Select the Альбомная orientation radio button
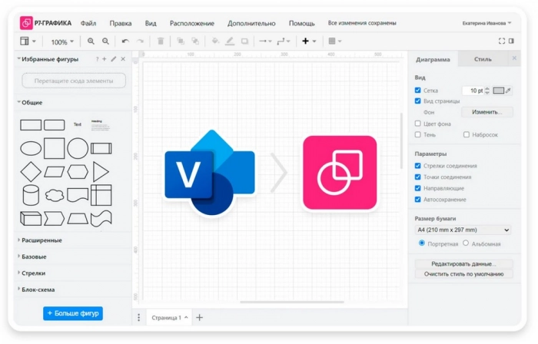This screenshot has height=344, width=538. (x=466, y=243)
